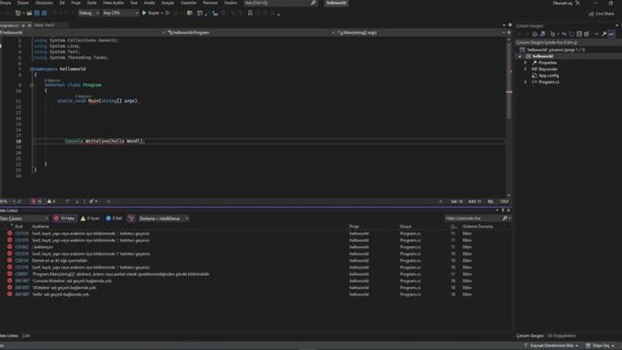
Task: Open the Pencere menu
Action: coord(210,3)
